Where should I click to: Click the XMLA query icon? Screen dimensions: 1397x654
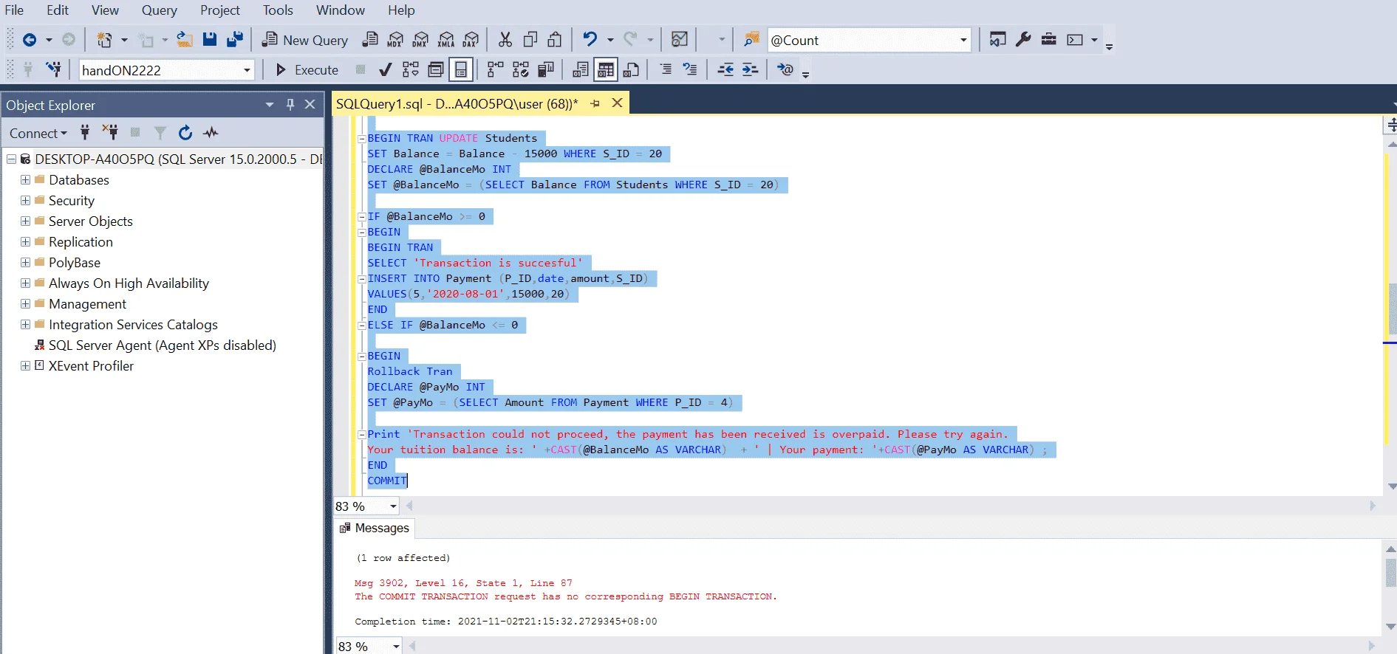pos(445,40)
